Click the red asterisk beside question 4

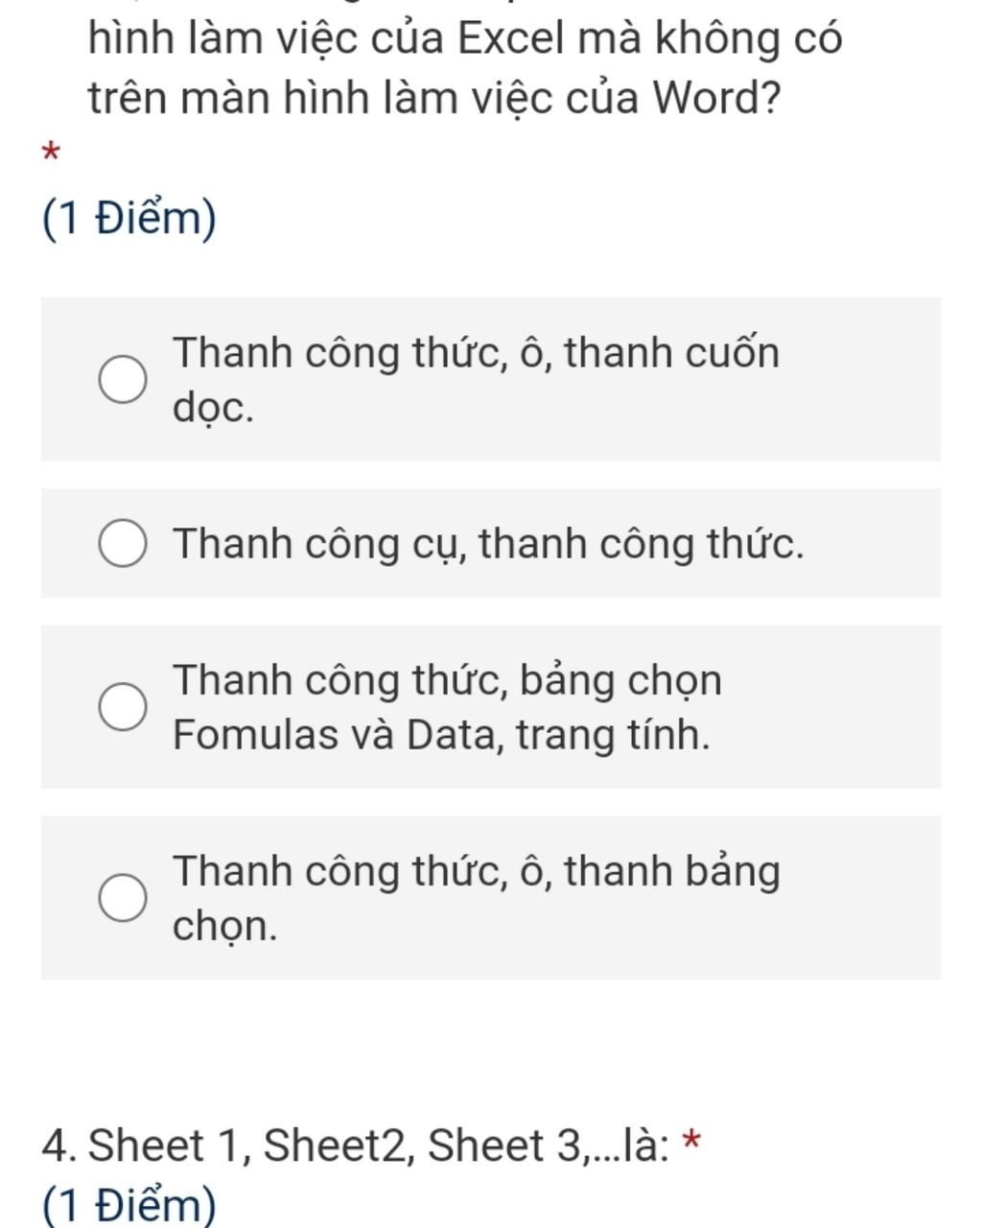691,1142
